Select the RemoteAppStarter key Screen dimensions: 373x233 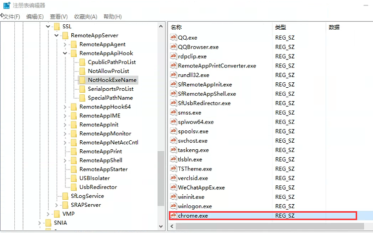coord(104,169)
